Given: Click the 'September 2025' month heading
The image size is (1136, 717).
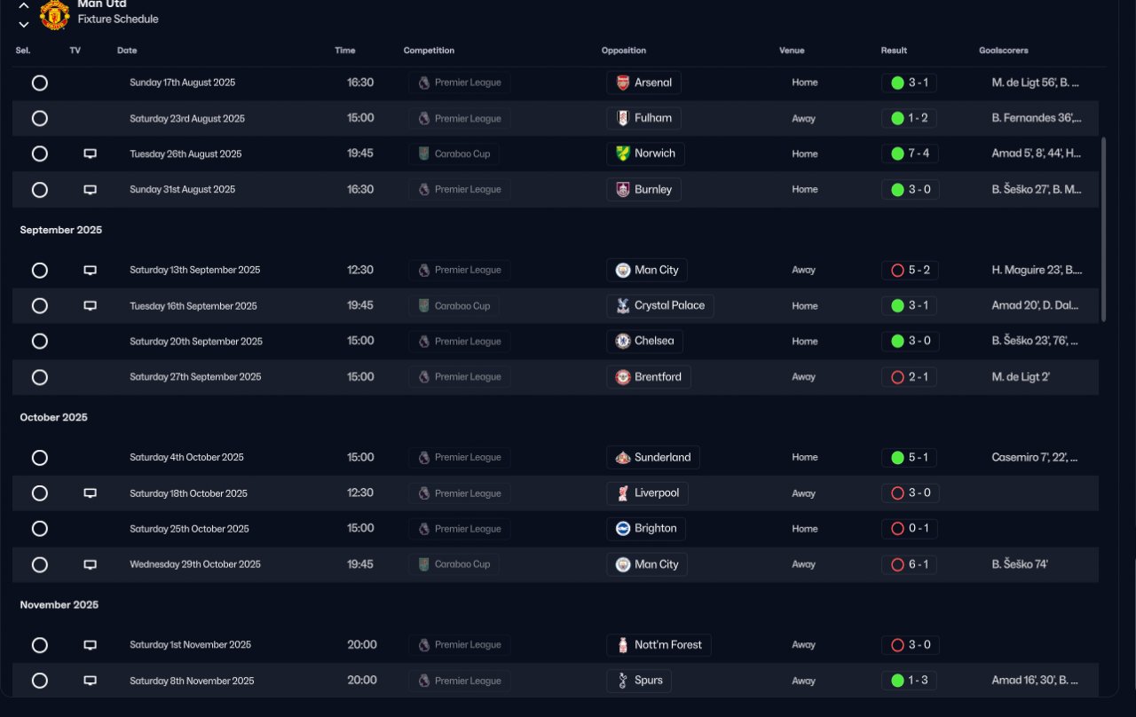Looking at the screenshot, I should (61, 230).
